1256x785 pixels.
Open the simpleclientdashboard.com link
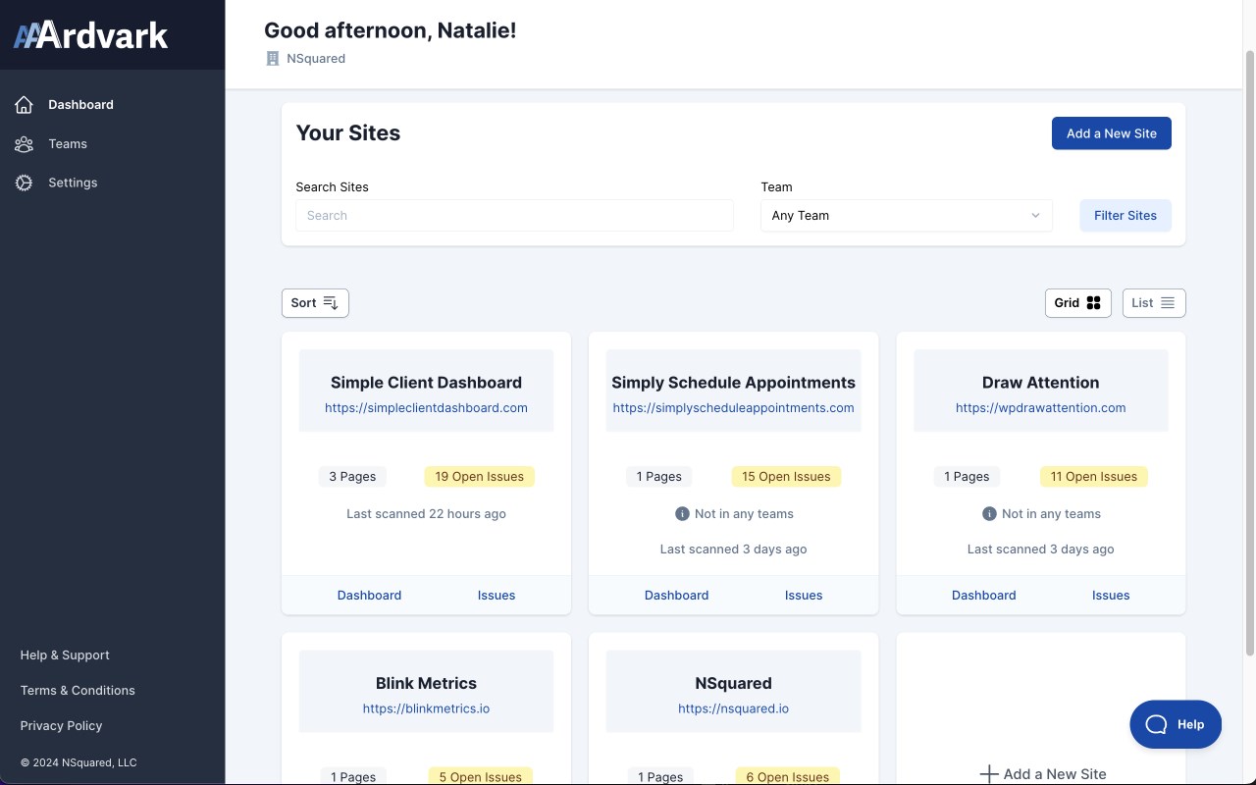(x=426, y=408)
